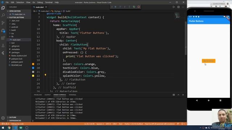This screenshot has height=130, width=232.
Task: Click Step Out in debug toolbar
Action: pyautogui.click(x=129, y=7)
